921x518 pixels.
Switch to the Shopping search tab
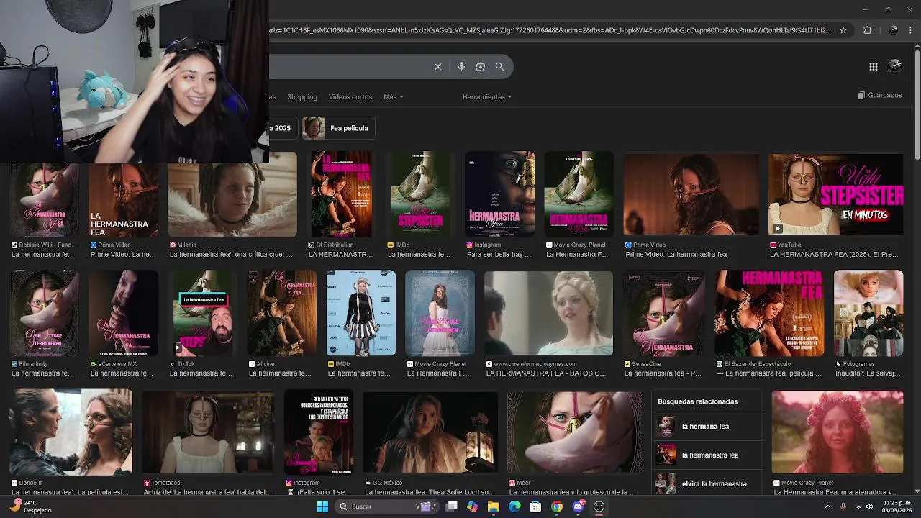click(x=302, y=96)
